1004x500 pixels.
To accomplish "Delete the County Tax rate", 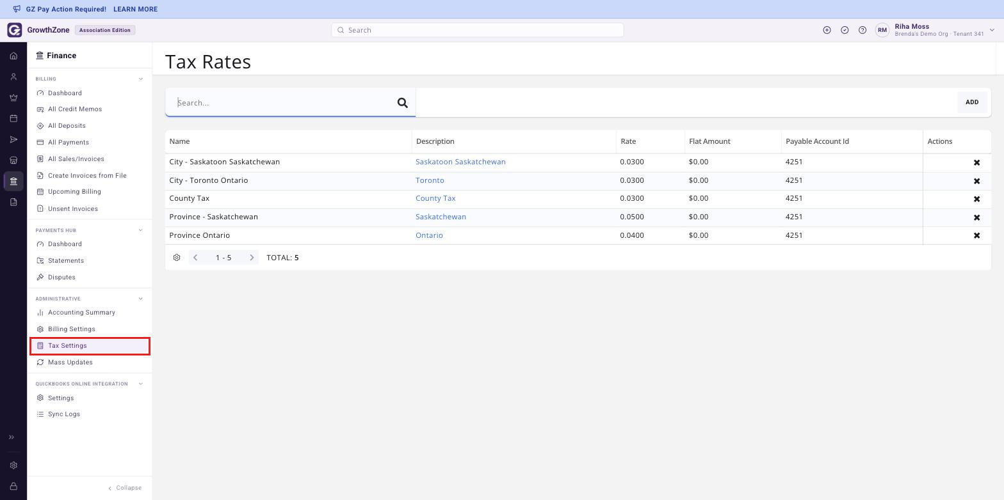I will coord(976,199).
